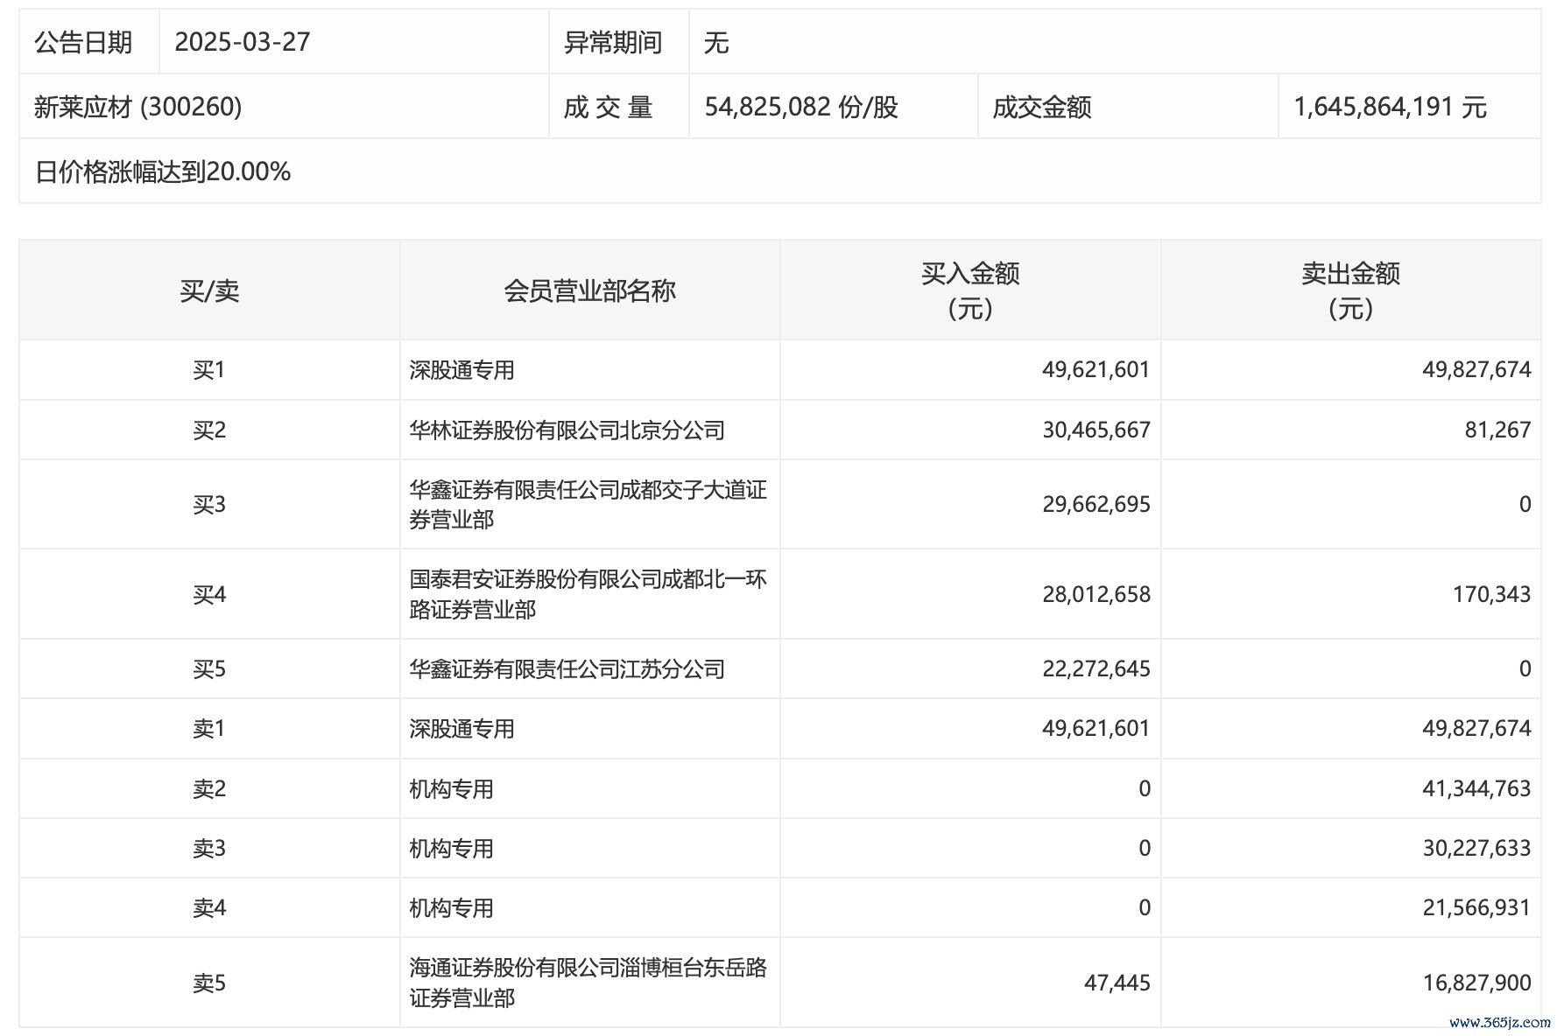Click the announcement date 2025-03-27
Image resolution: width=1557 pixels, height=1036 pixels.
pos(243,42)
